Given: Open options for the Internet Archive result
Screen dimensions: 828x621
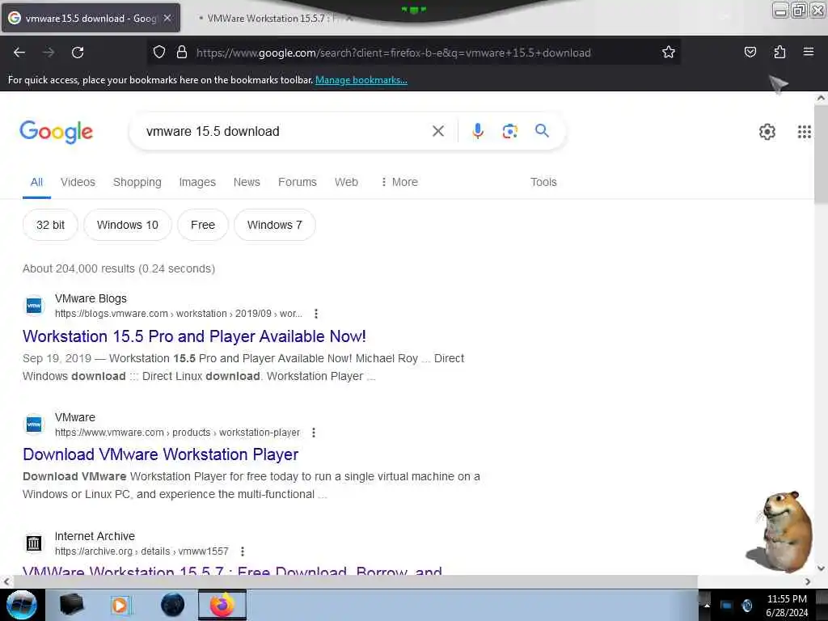Looking at the screenshot, I should pyautogui.click(x=243, y=551).
